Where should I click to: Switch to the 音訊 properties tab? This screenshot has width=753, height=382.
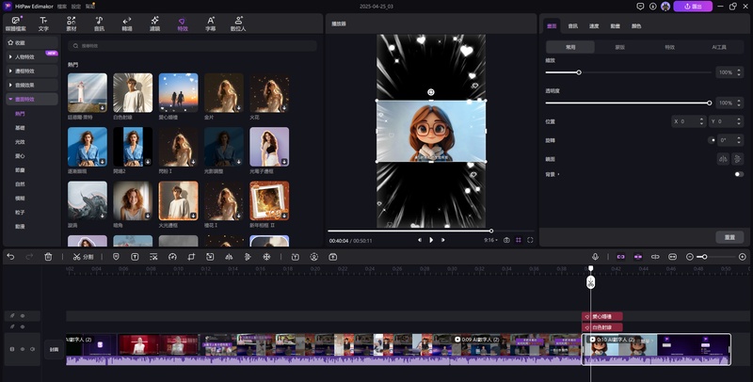573,26
